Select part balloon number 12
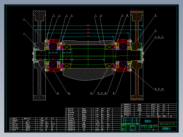The image size is (183, 137). click(156, 31)
